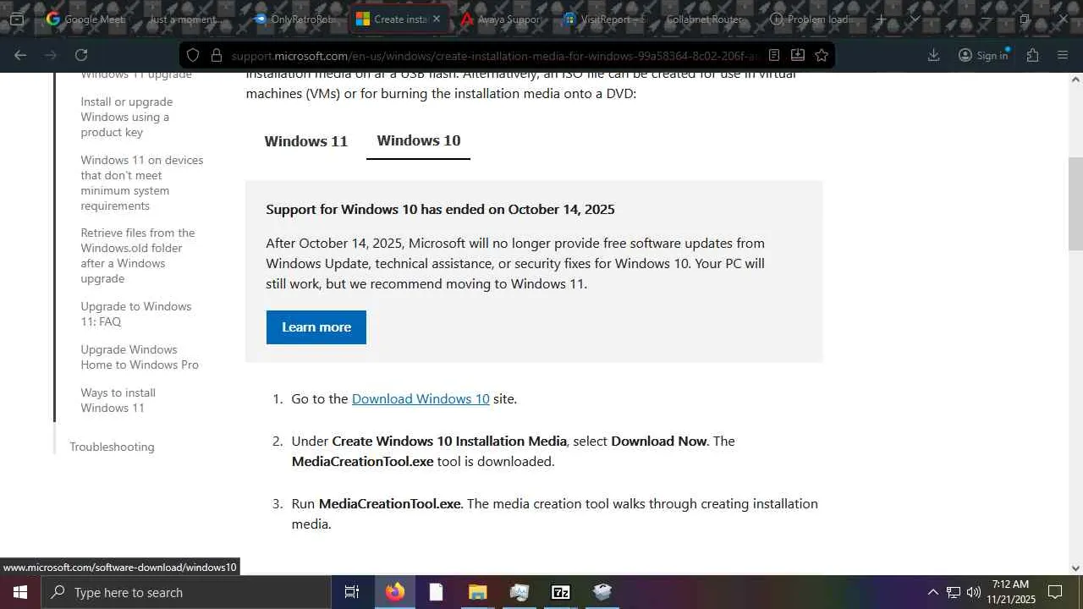Open the Firefox application menu
The height and width of the screenshot is (609, 1083).
click(x=1063, y=55)
